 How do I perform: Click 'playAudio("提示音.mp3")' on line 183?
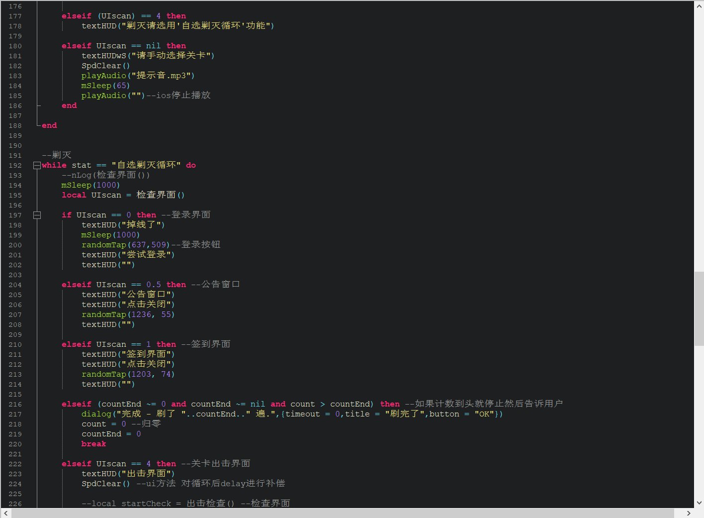(x=138, y=76)
